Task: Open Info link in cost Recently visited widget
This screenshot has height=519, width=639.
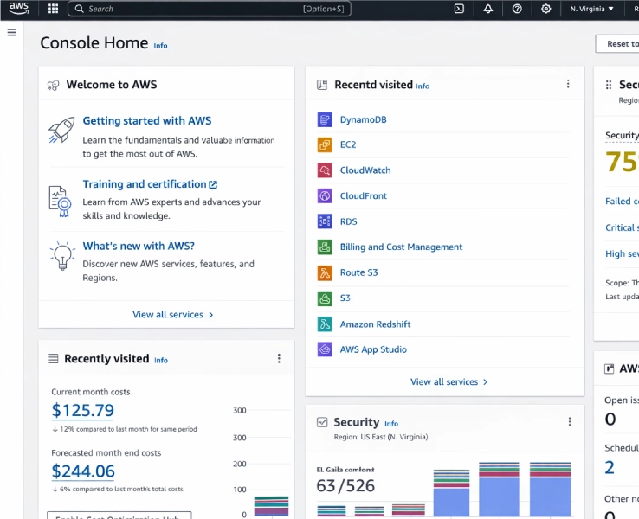Action: coord(161,360)
